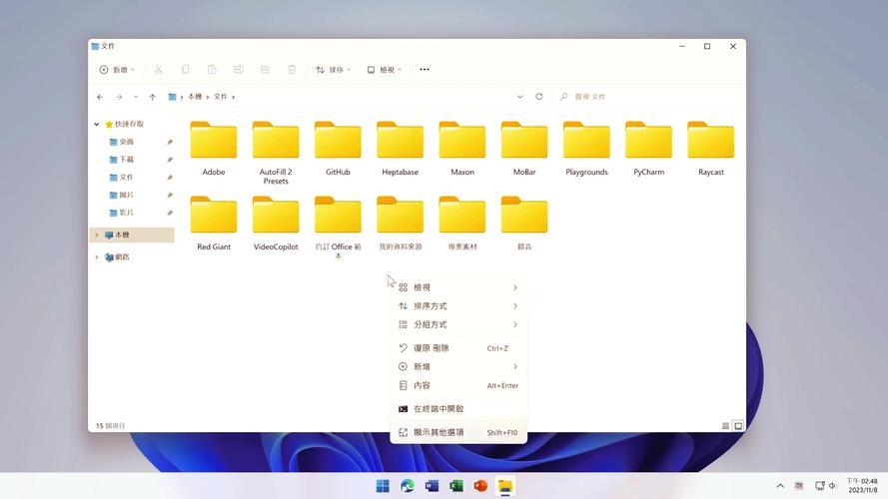
Task: Select the 專案素材 folder
Action: (x=462, y=223)
